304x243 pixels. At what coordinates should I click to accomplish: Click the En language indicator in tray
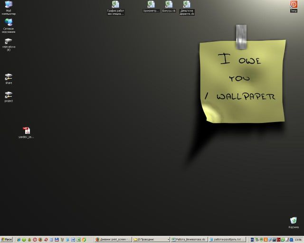click(x=278, y=240)
